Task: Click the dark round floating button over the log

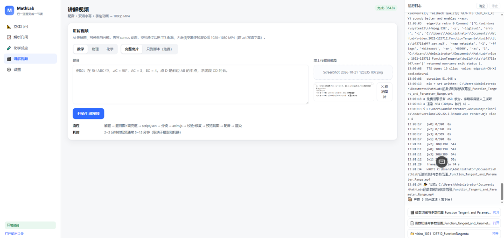Action: [441, 161]
